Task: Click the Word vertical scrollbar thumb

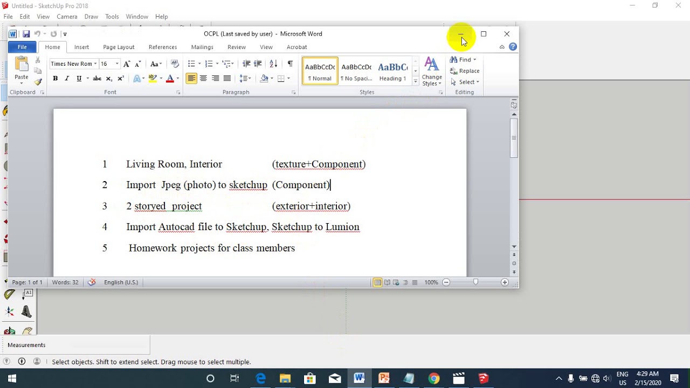Action: click(x=514, y=137)
